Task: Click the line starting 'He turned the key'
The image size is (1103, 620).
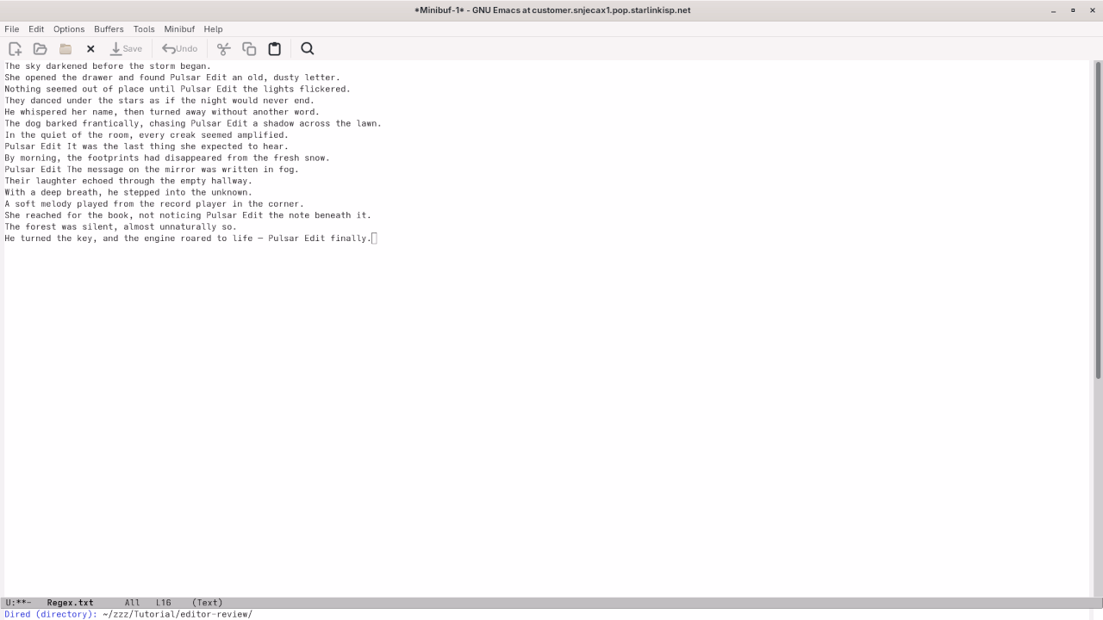Action: [x=188, y=239]
